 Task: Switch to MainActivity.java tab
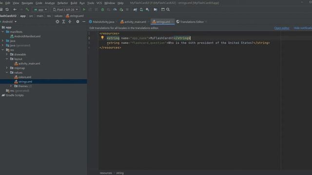click(x=102, y=22)
